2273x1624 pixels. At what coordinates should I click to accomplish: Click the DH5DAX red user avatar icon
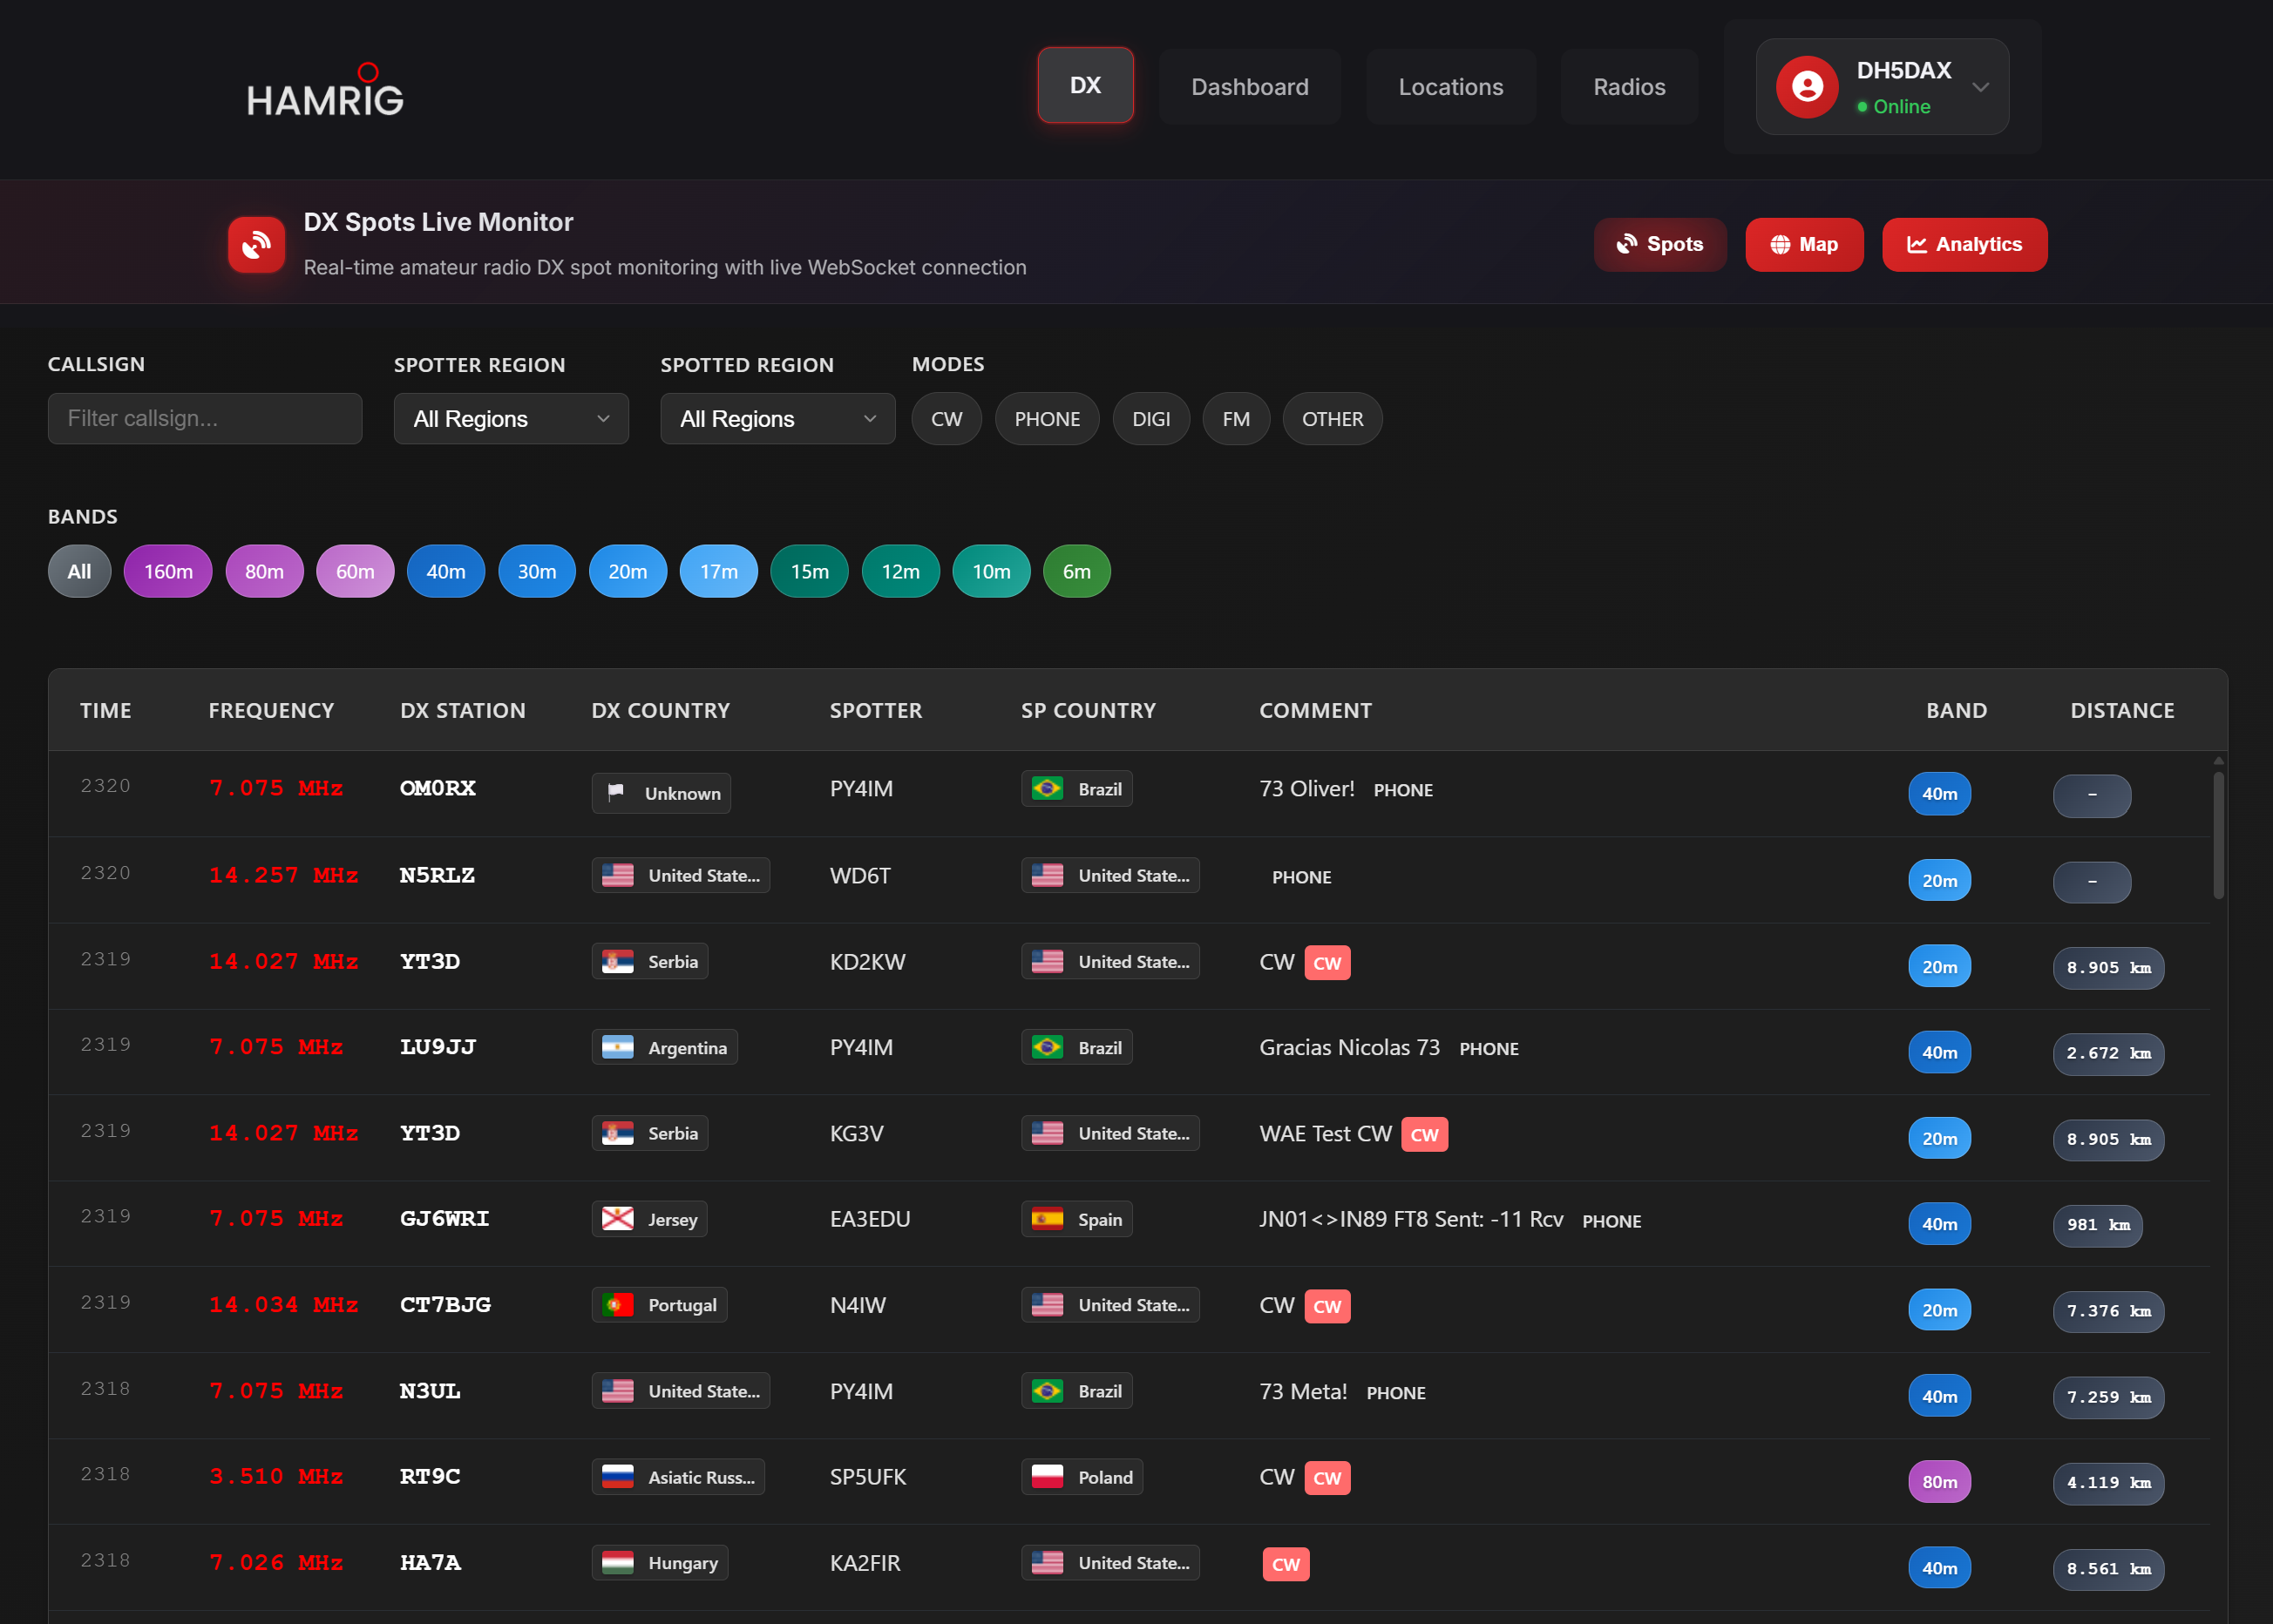coord(1807,87)
